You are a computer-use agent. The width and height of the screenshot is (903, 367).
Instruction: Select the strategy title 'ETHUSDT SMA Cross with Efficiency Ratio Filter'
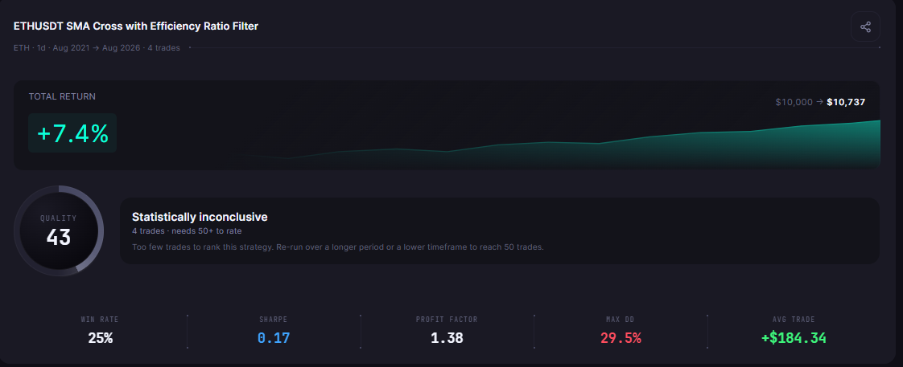[136, 27]
